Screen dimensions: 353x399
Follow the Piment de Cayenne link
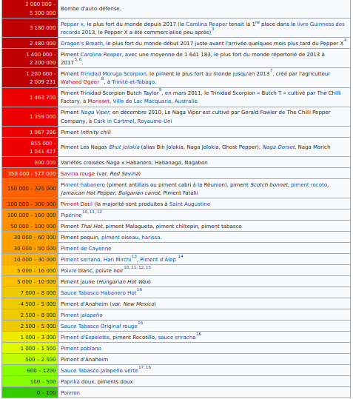(x=86, y=249)
